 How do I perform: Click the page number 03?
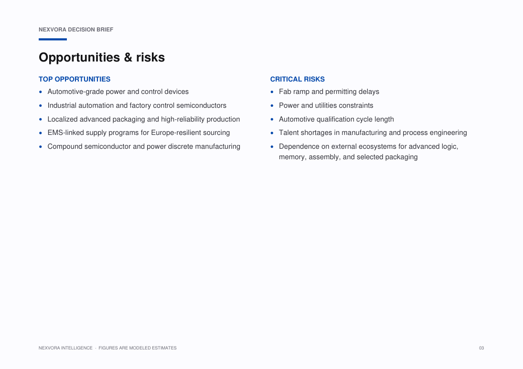point(481,348)
